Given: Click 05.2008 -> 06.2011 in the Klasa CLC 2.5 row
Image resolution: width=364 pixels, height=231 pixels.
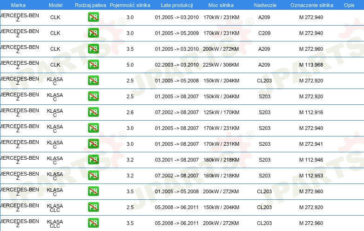Looking at the screenshot, I should [177, 207].
